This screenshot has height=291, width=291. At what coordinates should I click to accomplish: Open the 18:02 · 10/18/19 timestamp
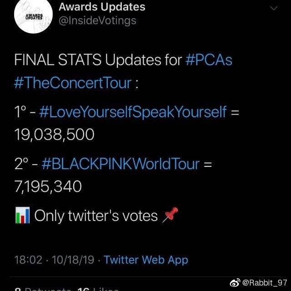click(x=54, y=260)
